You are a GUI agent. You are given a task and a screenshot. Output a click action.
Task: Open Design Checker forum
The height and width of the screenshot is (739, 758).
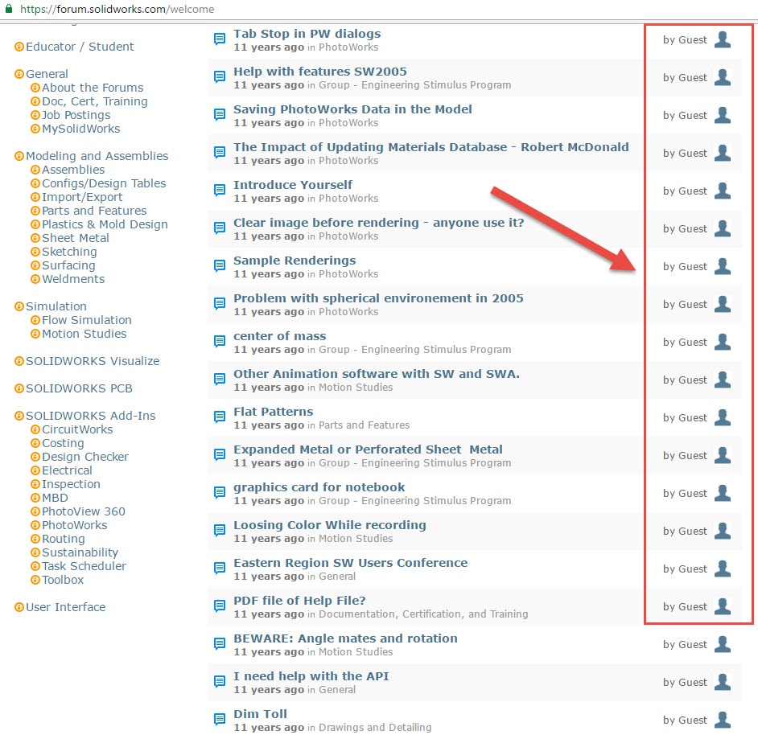click(x=85, y=457)
